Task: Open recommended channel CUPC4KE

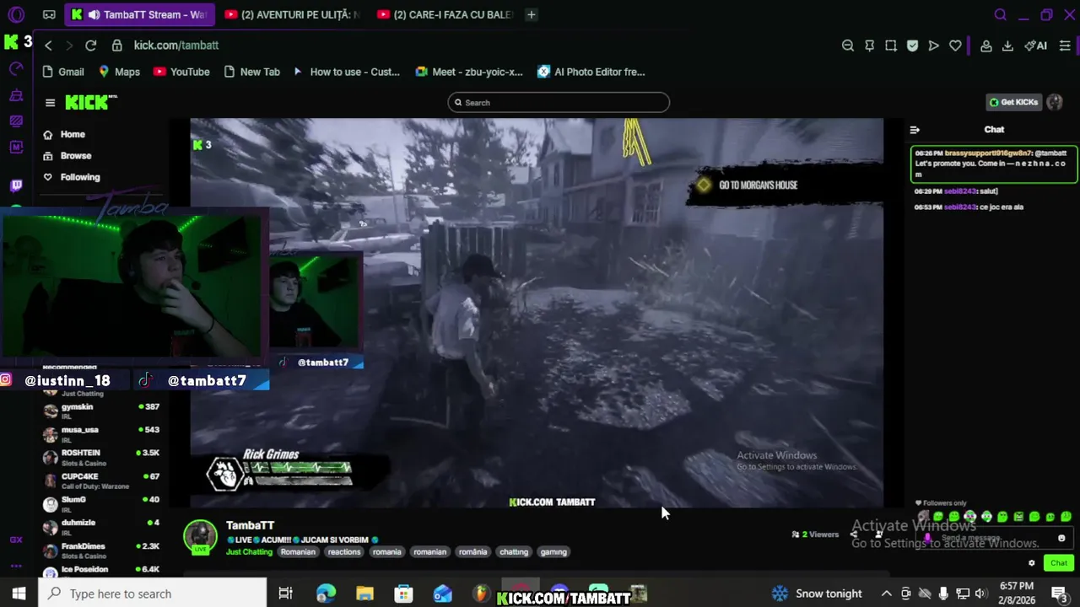Action: (101, 481)
